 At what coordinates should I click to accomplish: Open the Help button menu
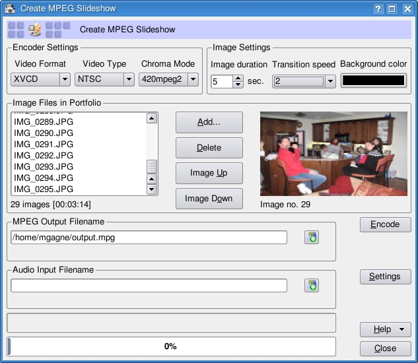386,329
